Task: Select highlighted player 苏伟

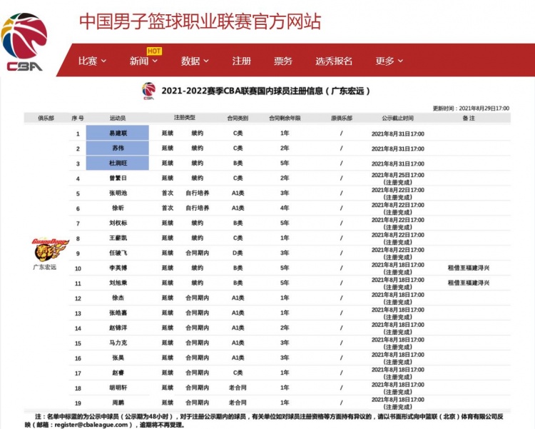Action: 118,148
